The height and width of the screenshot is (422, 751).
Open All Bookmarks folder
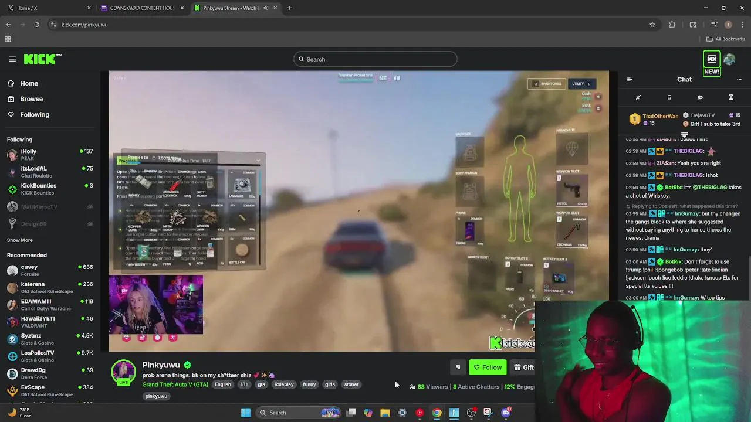tap(726, 39)
